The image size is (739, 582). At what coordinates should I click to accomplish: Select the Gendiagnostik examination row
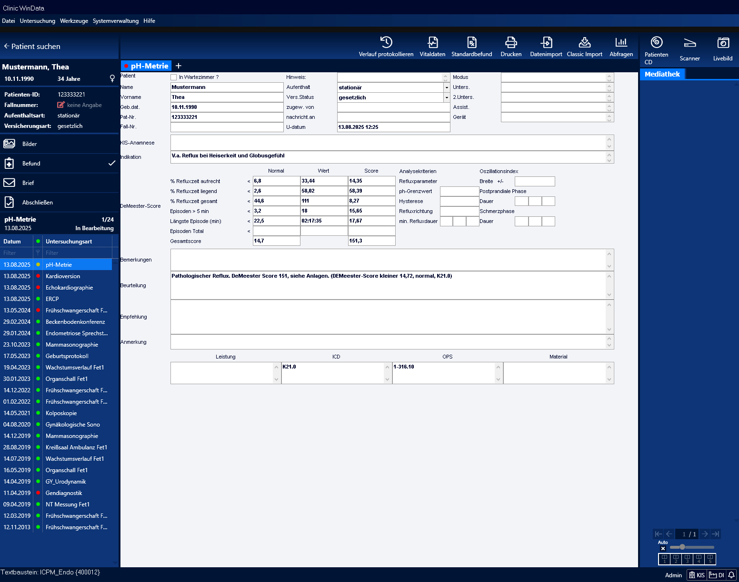click(56, 493)
